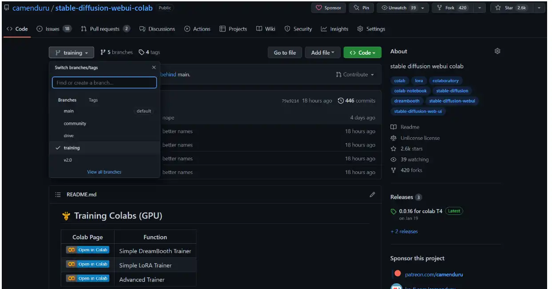
Task: Switch to the Pull requests tab
Action: (x=105, y=29)
